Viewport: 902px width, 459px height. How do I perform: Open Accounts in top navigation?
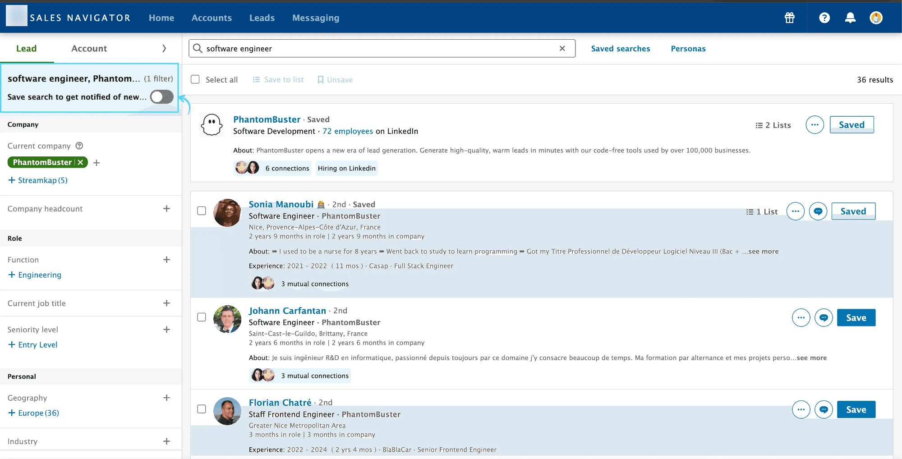click(x=212, y=18)
